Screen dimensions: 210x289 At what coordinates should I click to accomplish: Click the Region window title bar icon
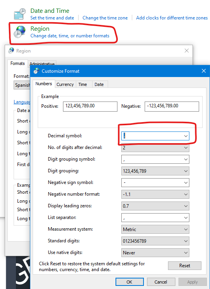[11, 51]
